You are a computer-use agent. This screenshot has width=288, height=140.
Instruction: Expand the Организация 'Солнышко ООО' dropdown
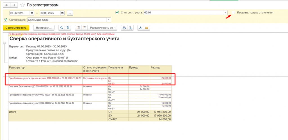coord(109,20)
